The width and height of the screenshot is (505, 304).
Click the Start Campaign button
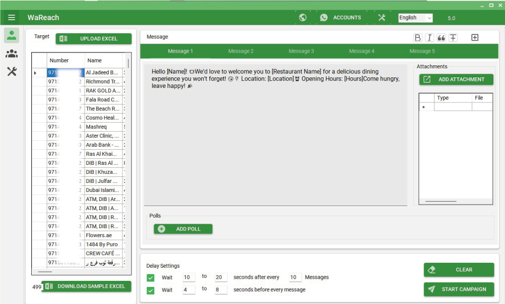[x=459, y=289]
